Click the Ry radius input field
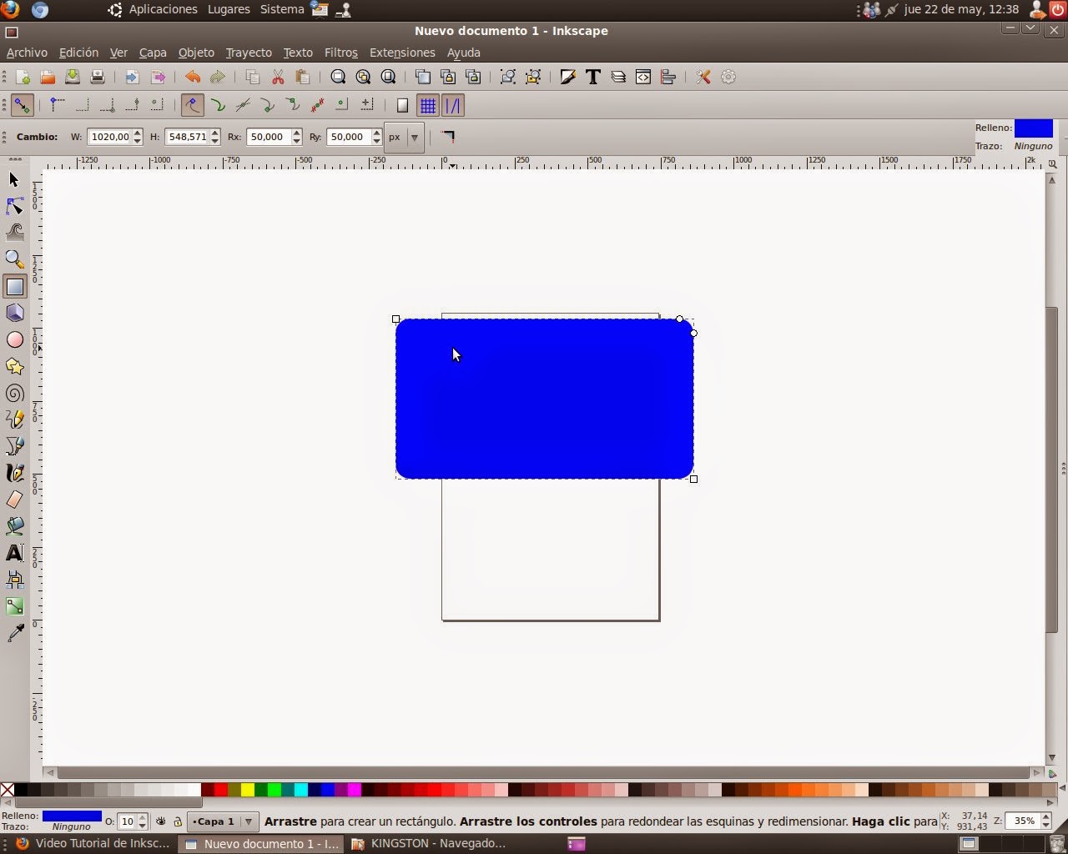Screen dimensions: 1068x854 click(349, 137)
